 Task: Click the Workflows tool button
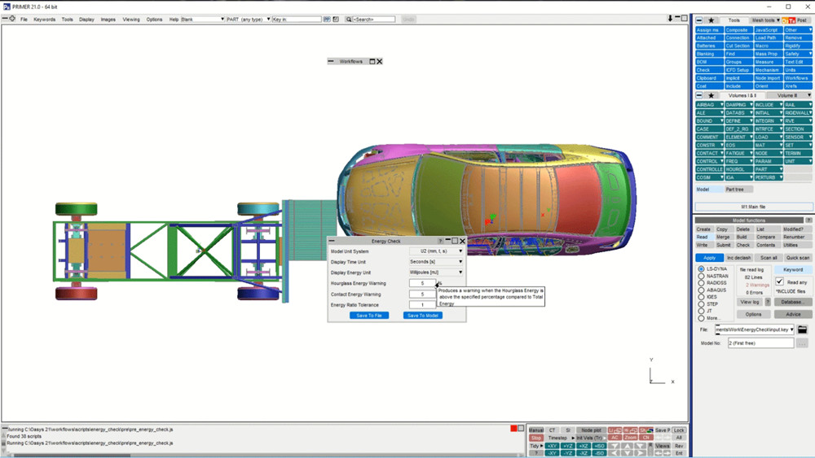[x=797, y=78]
